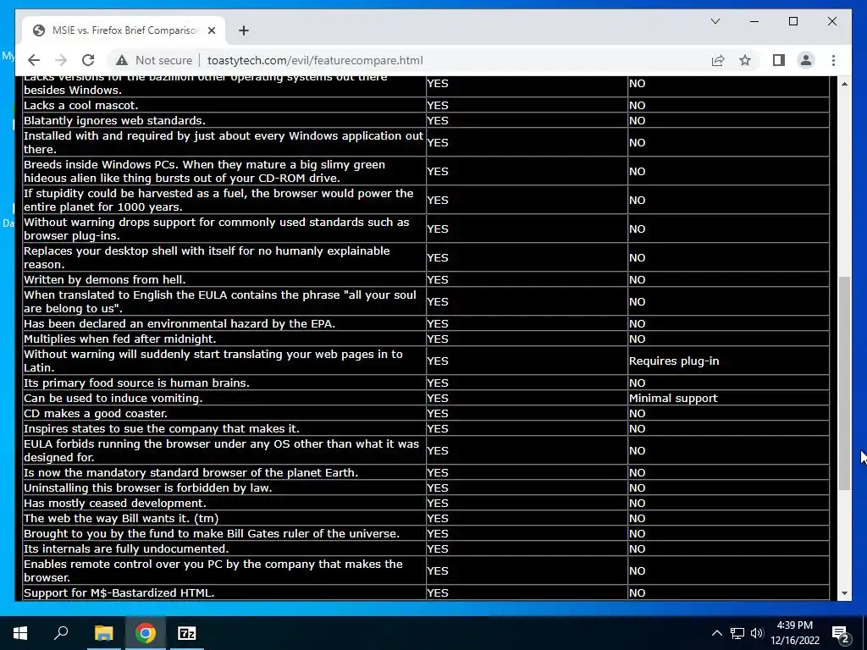
Task: Click NO in the "Written by demons" row
Action: [637, 279]
